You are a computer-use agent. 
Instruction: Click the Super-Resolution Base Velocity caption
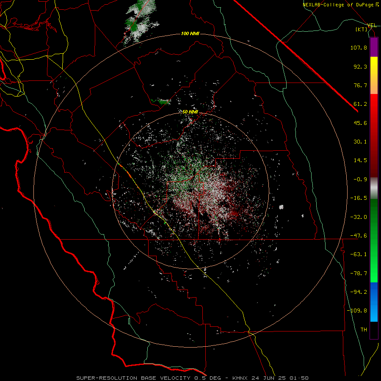[192, 378]
